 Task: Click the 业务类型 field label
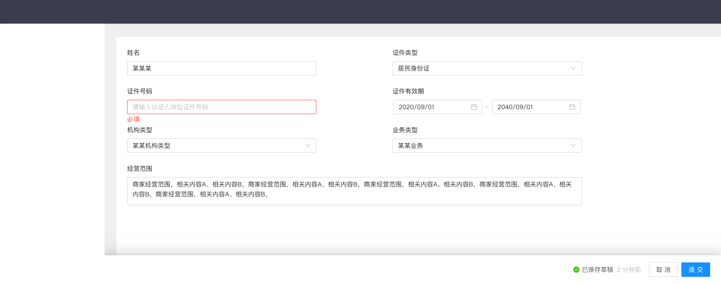[x=405, y=130]
